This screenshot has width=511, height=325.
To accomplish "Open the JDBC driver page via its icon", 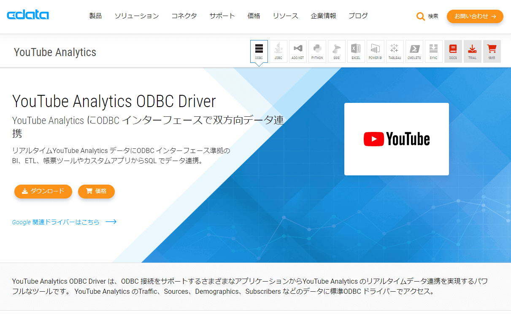I will (x=278, y=51).
